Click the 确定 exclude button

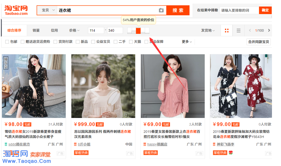(265, 10)
